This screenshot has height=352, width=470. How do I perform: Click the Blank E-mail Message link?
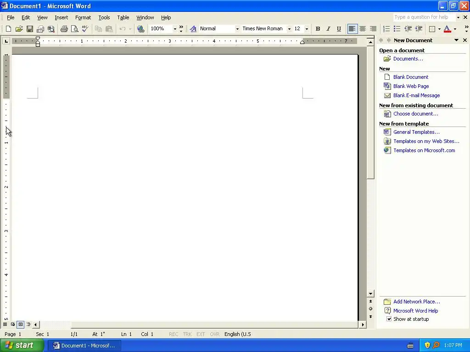[416, 95]
